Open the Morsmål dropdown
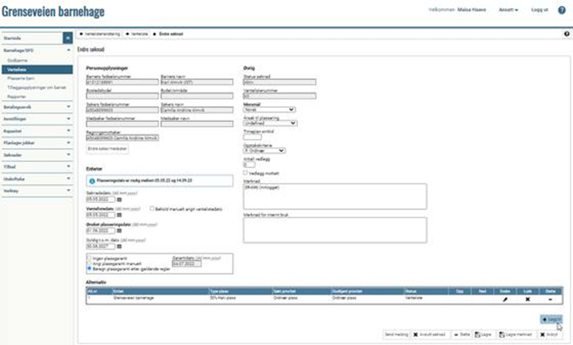Image resolution: width=573 pixels, height=345 pixels. tap(269, 109)
